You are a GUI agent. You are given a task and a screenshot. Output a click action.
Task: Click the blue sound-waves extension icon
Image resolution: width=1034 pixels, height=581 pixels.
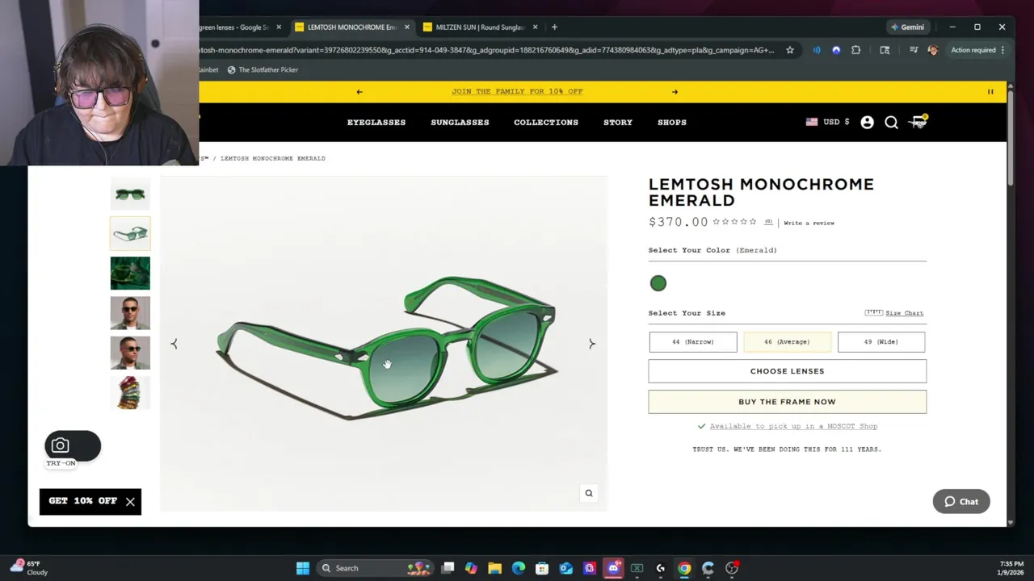coord(817,50)
